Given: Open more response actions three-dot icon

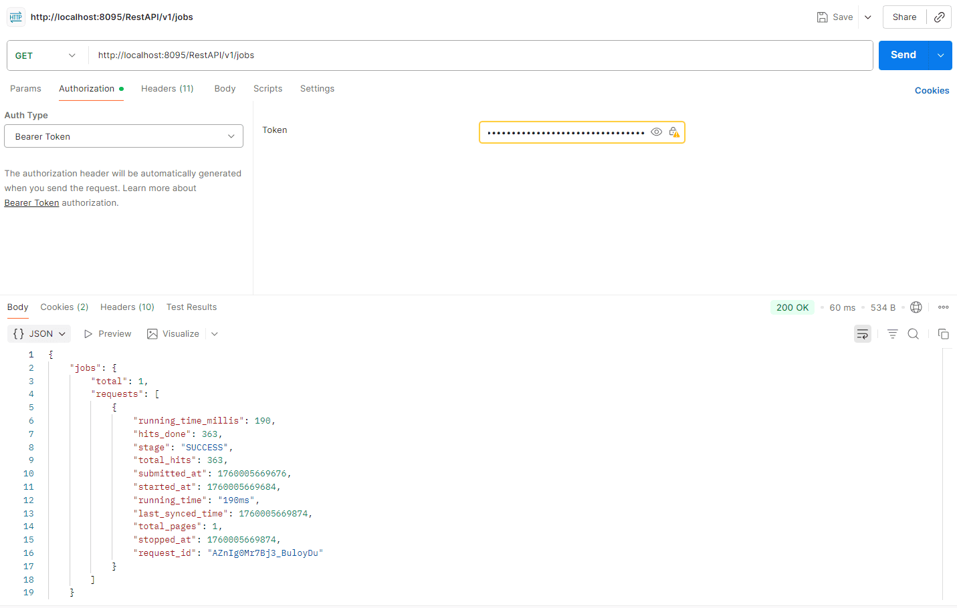Looking at the screenshot, I should (x=944, y=307).
